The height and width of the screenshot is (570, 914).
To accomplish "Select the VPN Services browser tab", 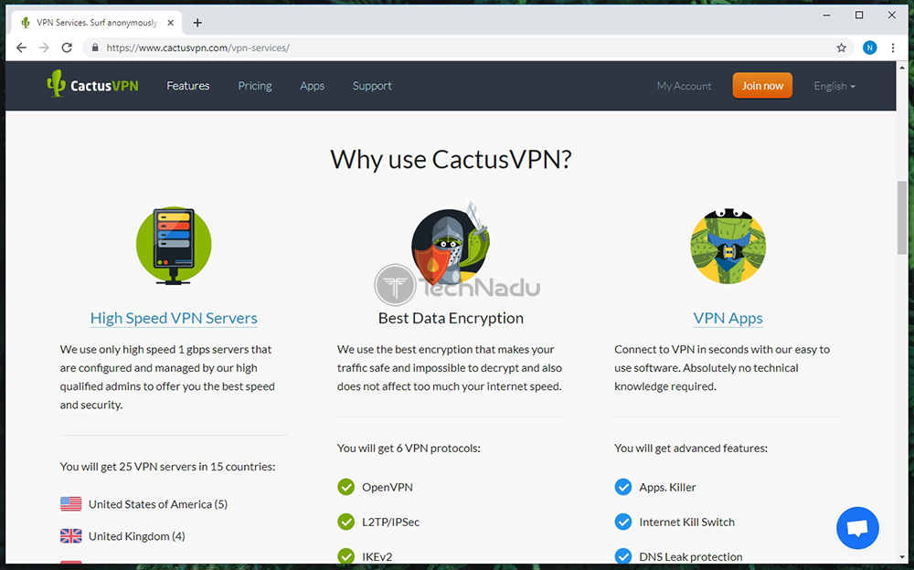I will [96, 23].
